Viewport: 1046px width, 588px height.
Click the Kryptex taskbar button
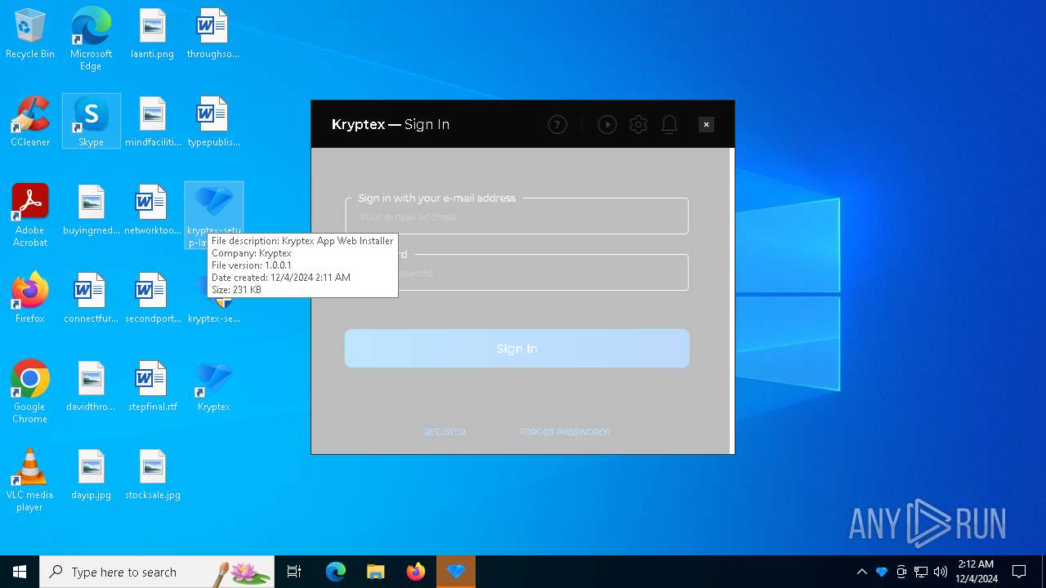tap(456, 572)
